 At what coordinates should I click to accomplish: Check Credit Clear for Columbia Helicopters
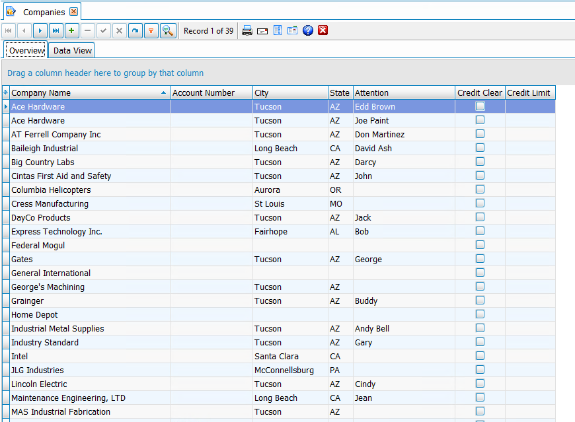pyautogui.click(x=480, y=190)
